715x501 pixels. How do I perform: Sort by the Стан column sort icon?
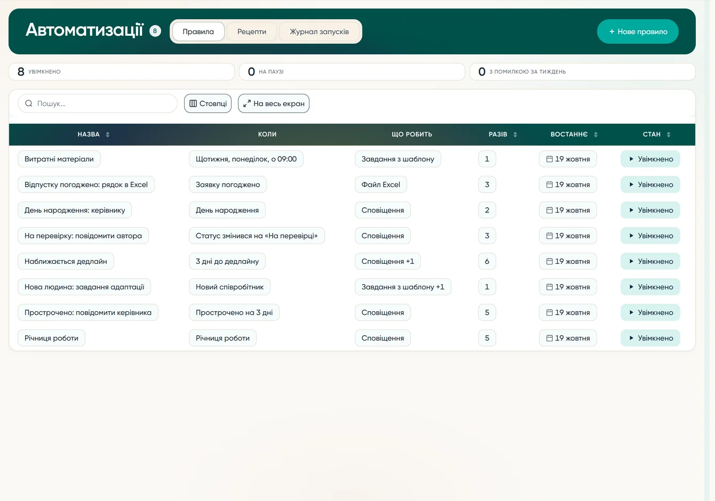tap(669, 135)
